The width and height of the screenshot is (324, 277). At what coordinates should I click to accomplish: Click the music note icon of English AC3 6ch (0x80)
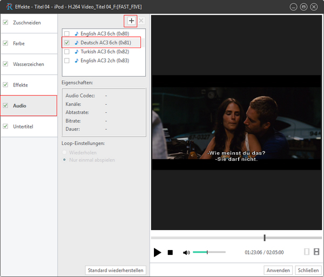(x=77, y=33)
